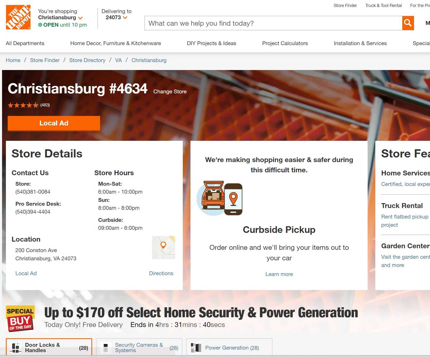Click the Christiansburg breadcrumb link
430x357 pixels.
pyautogui.click(x=149, y=60)
